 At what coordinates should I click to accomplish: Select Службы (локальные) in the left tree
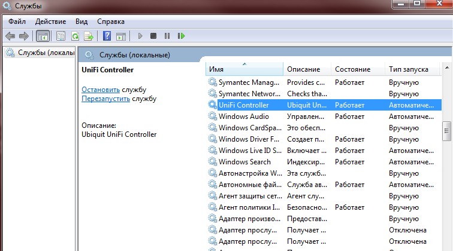click(42, 53)
